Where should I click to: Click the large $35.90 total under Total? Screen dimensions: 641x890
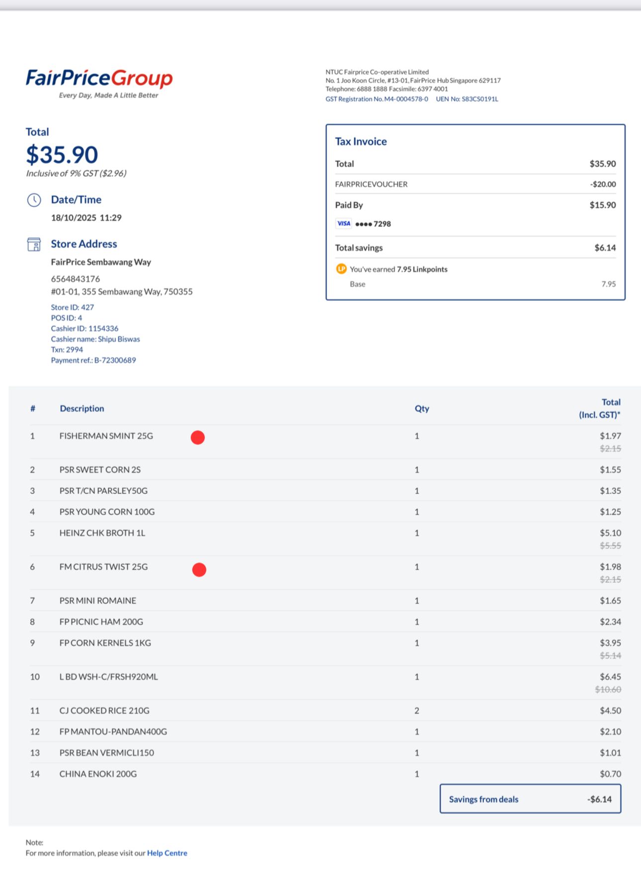click(62, 155)
